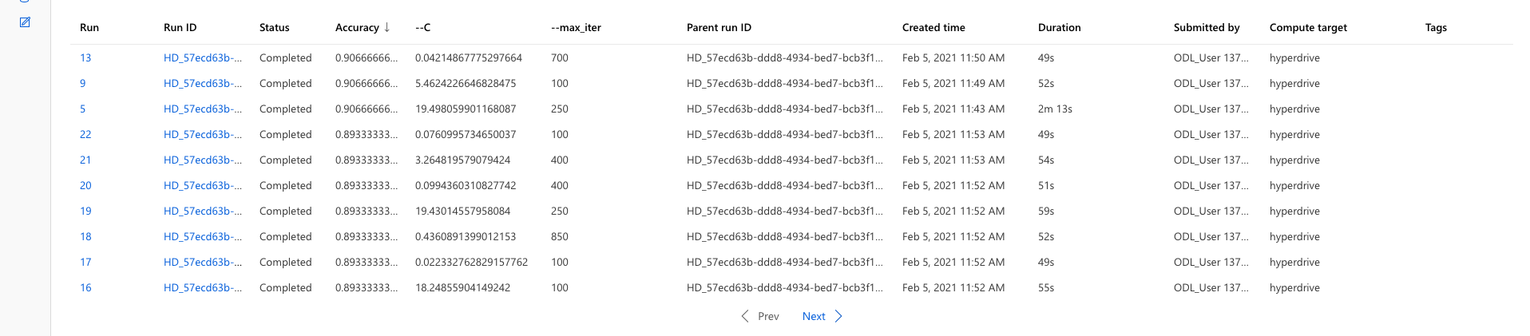Screen dimensions: 1530x336
Task: Click the edit pencil icon in the left sidebar
Action: (25, 22)
